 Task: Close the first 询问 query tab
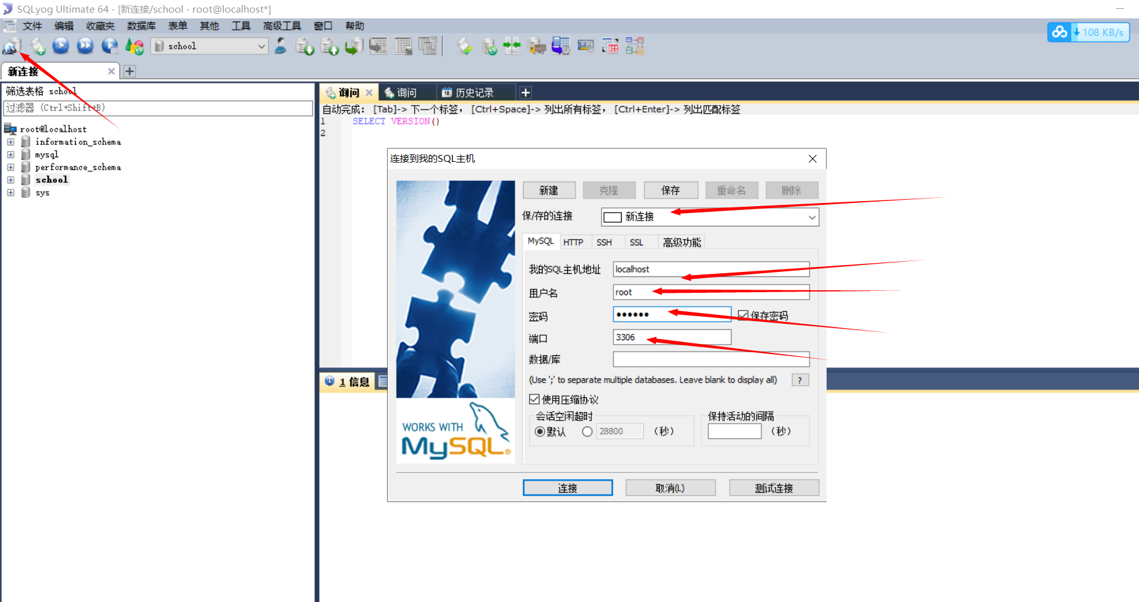pos(369,93)
